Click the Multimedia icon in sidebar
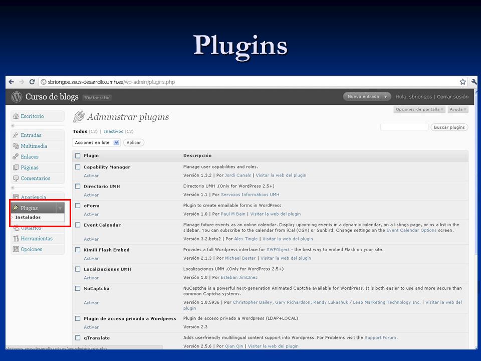 point(16,146)
